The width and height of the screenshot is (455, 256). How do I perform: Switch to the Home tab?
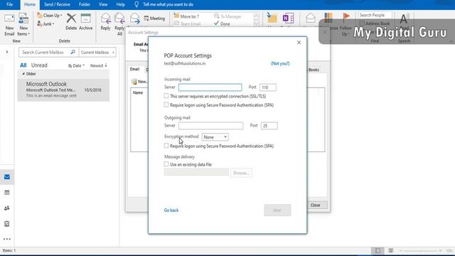[x=30, y=4]
